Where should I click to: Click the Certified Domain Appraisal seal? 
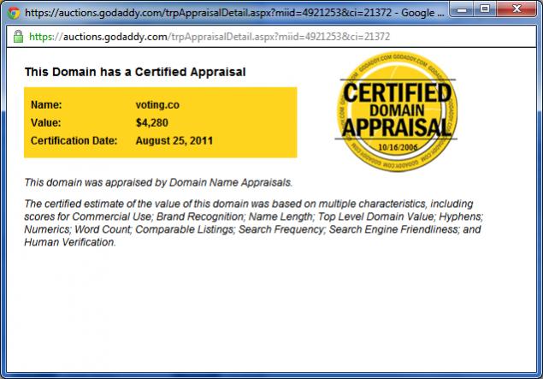click(397, 111)
